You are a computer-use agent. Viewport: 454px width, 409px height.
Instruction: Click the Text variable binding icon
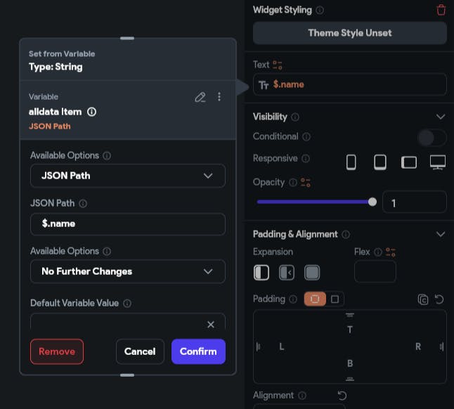(278, 65)
